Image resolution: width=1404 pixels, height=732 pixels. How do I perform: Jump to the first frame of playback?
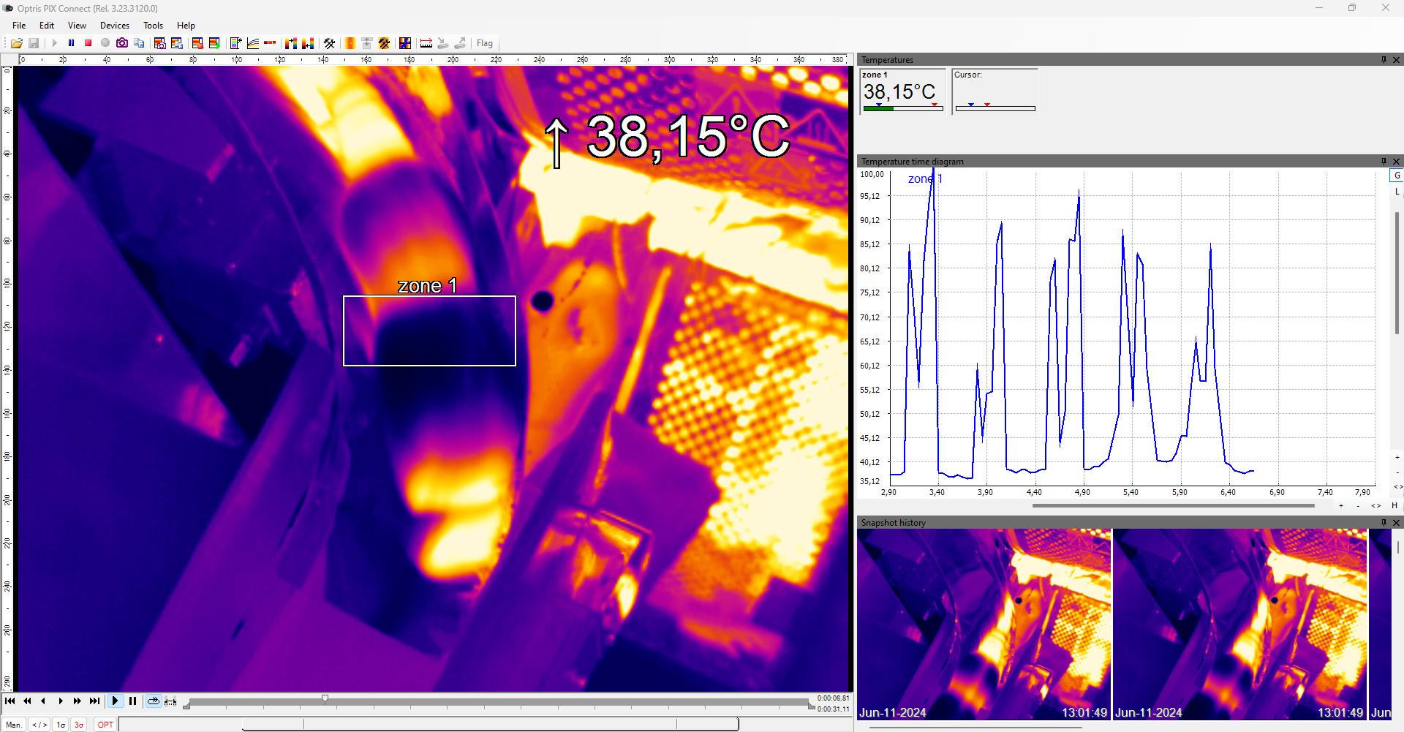coord(12,701)
